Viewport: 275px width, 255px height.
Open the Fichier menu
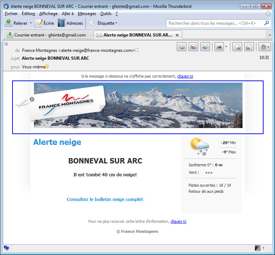point(11,14)
